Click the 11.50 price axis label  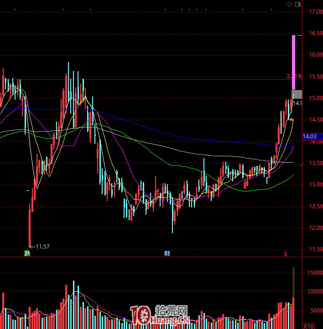coord(316,249)
